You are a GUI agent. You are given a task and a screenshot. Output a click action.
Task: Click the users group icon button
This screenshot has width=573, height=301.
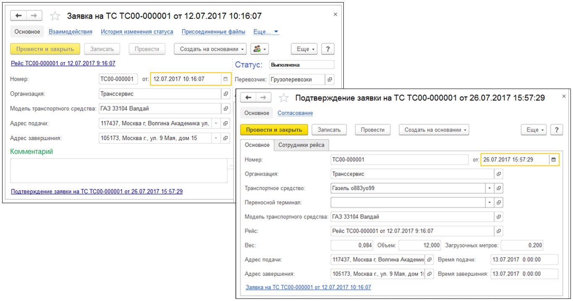259,49
